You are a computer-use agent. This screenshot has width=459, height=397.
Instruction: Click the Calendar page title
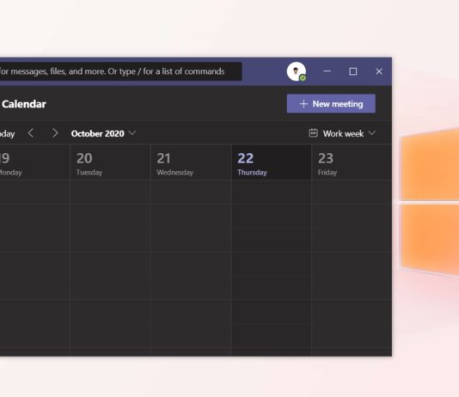pos(24,104)
